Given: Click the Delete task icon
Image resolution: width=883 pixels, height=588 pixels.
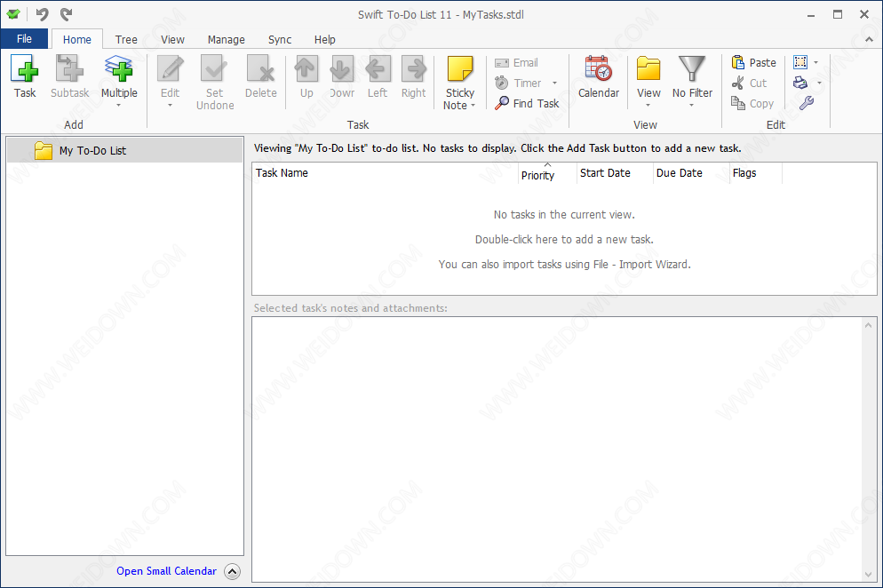Looking at the screenshot, I should pos(261,68).
